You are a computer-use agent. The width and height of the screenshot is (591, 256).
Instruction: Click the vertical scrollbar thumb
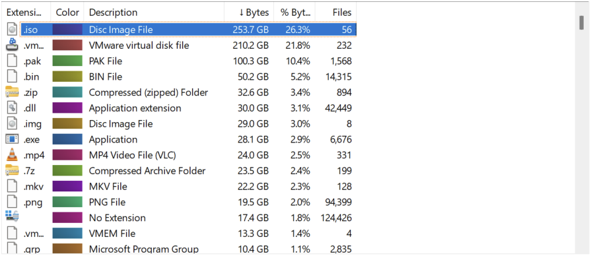582,23
